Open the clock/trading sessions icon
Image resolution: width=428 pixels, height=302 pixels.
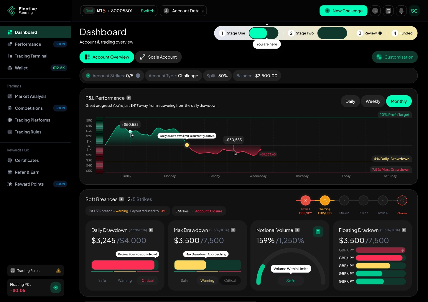coord(375,11)
